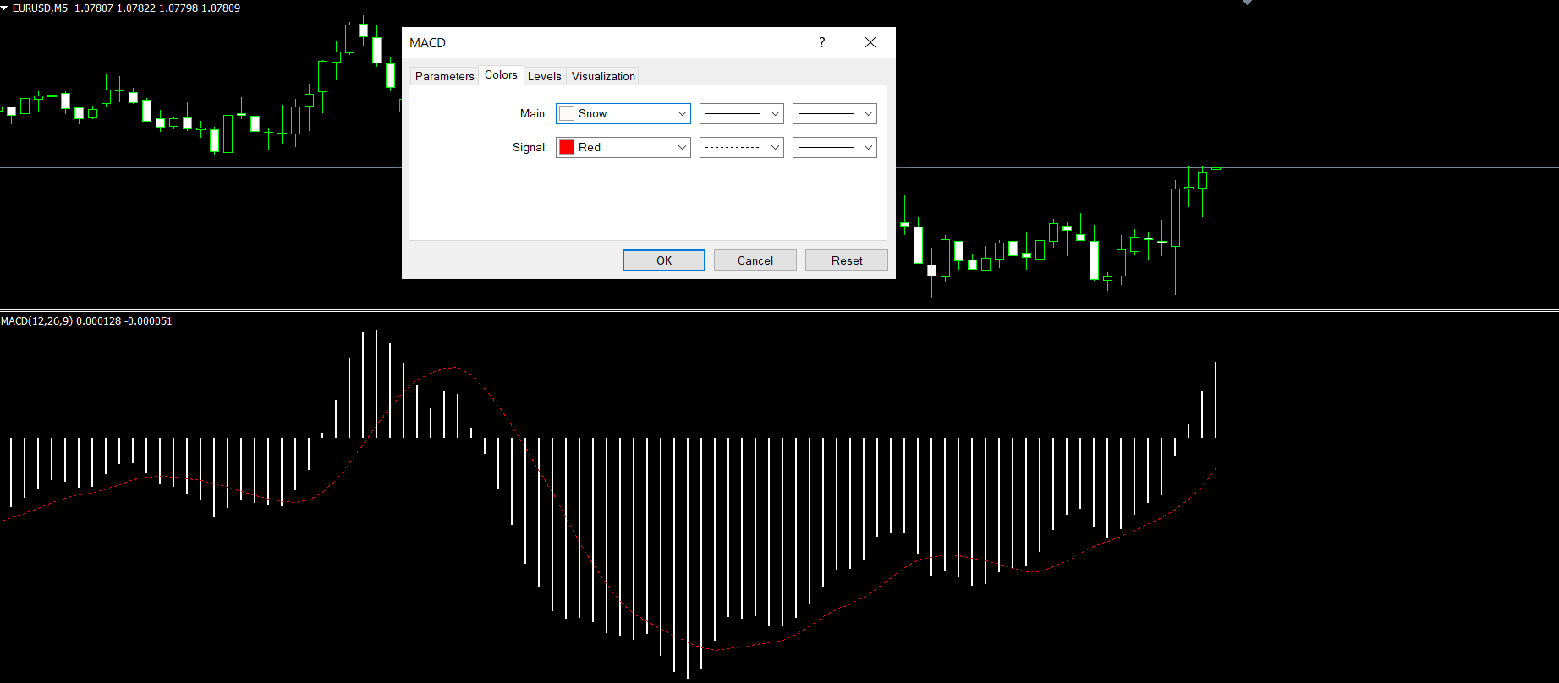Open the Visualization tab

click(603, 76)
